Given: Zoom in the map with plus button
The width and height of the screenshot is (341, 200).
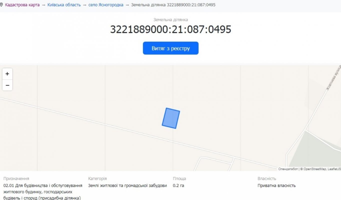Looking at the screenshot, I should 7,74.
